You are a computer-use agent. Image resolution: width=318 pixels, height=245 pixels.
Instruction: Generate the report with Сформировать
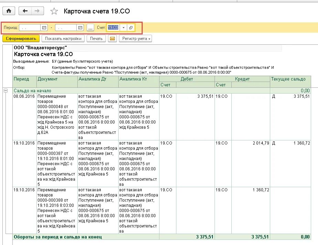coord(21,39)
